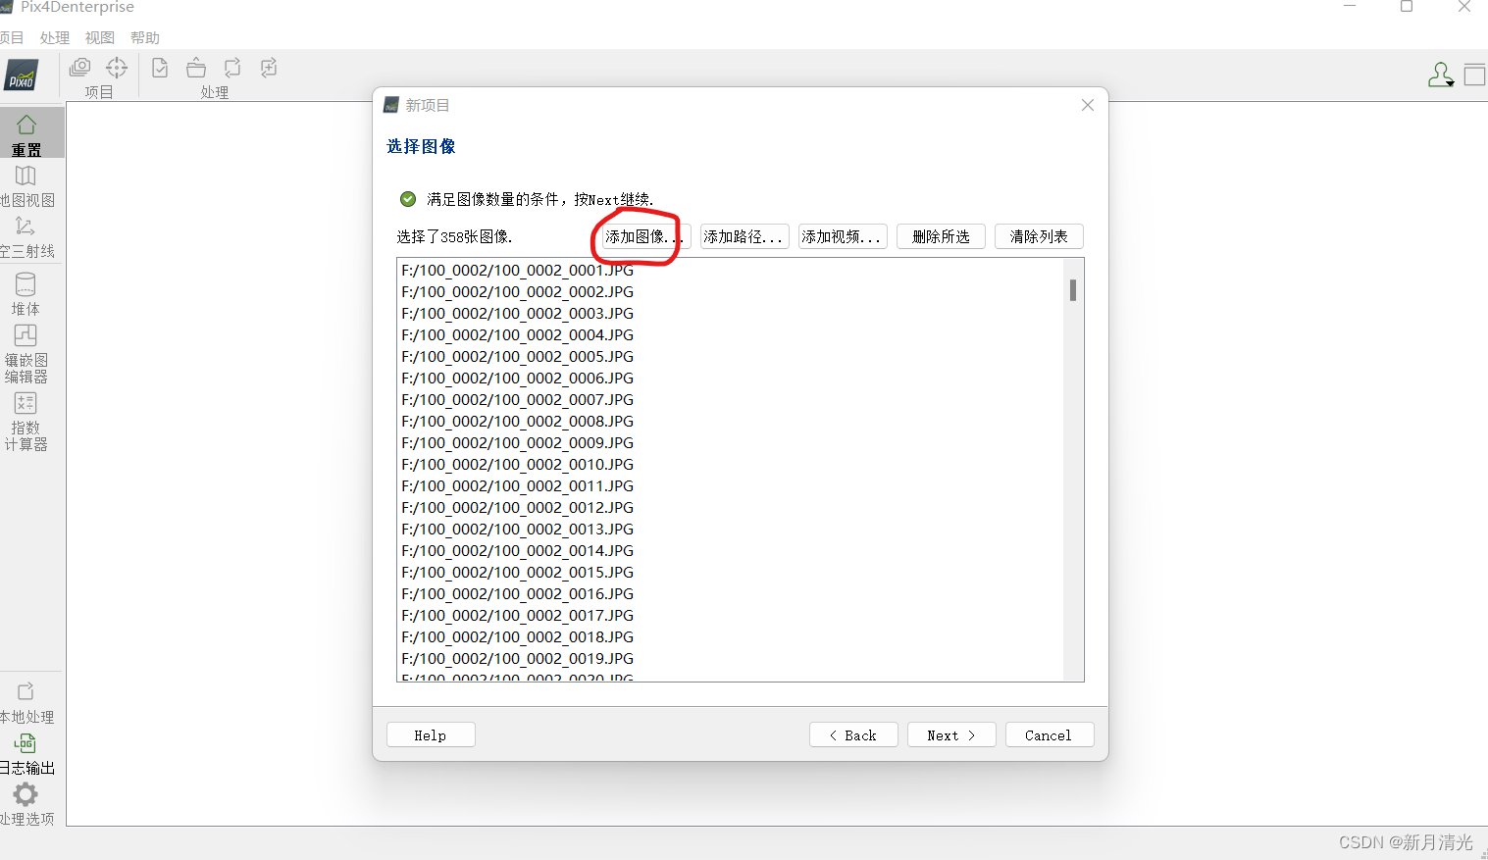Open the 本地处理 local processing panel
This screenshot has width=1488, height=860.
point(26,703)
